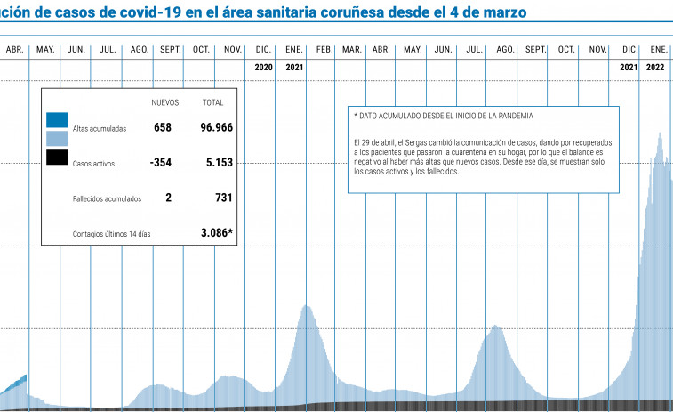
Task: Click the 2020 year label
Action: (263, 68)
